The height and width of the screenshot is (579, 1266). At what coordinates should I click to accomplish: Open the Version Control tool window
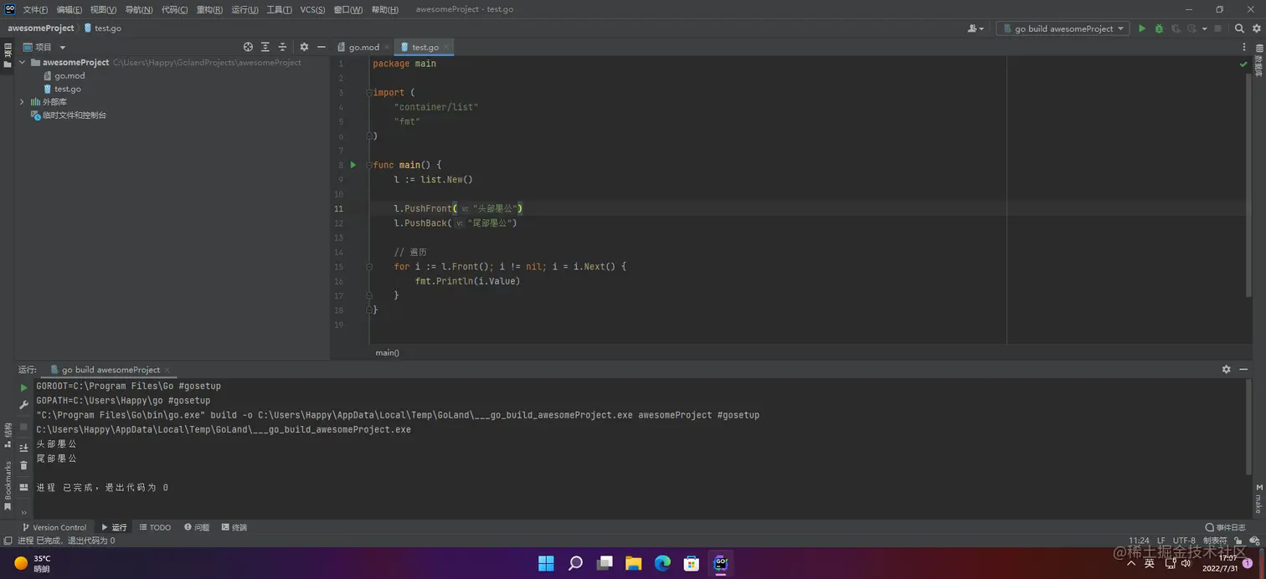[x=54, y=527]
